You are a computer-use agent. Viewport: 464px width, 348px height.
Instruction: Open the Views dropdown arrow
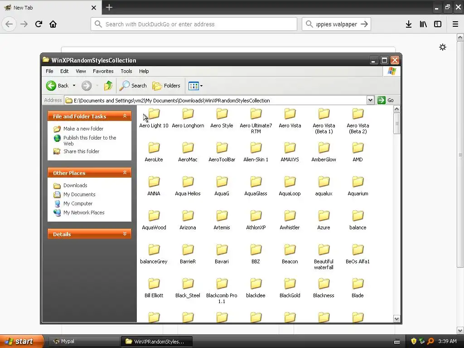202,86
